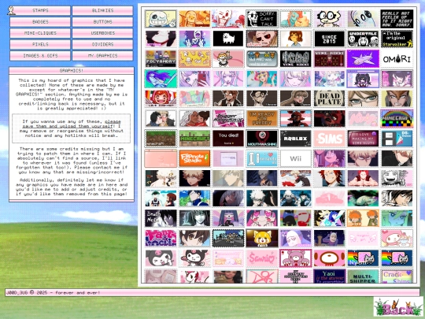Screen dimensions: 425x319
Task: Select the 'I'M READY FOR FREDDY' stamp
Action: pos(262,118)
